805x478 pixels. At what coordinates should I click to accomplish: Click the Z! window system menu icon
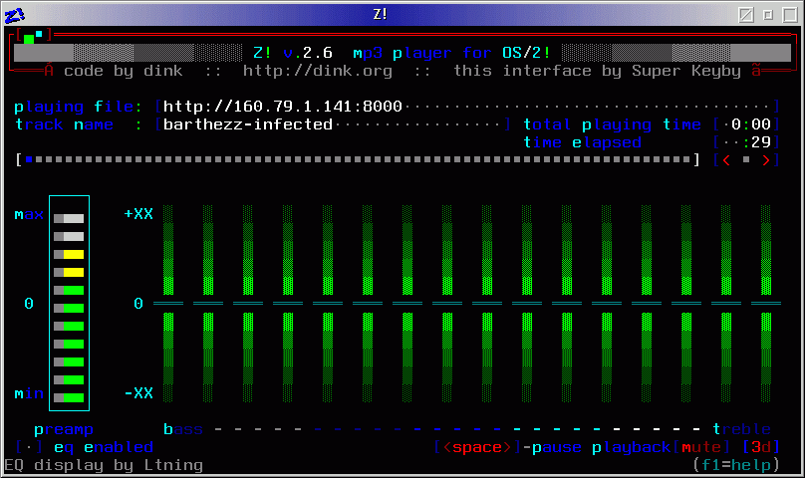click(x=14, y=14)
